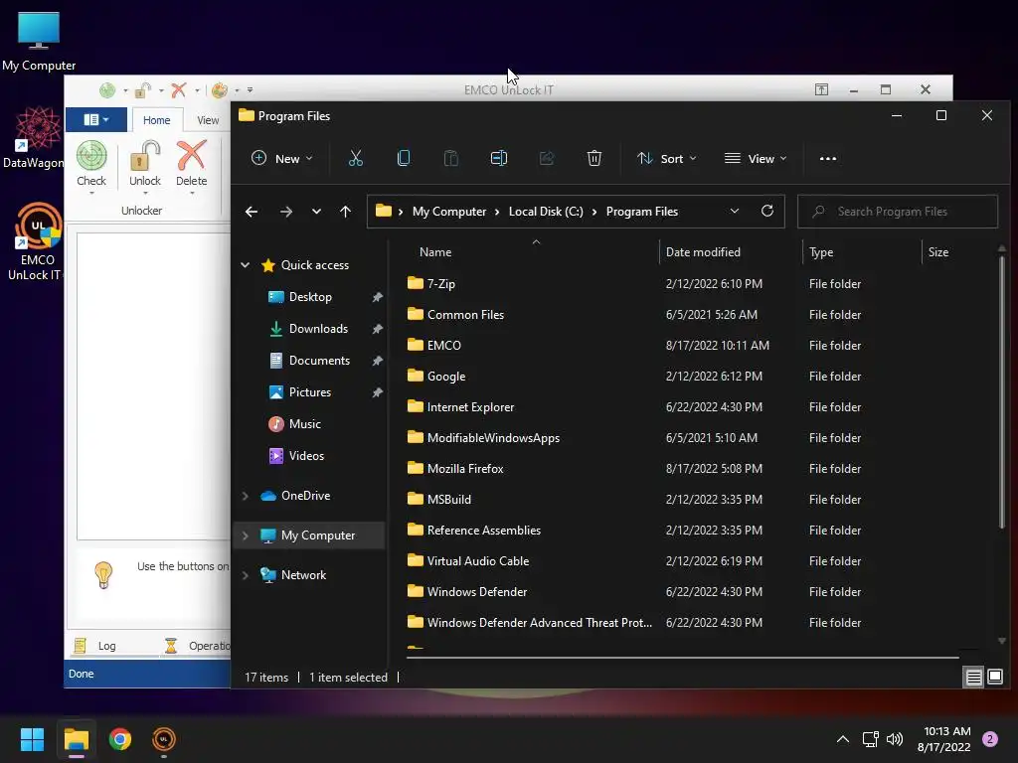Open the Log tab in EMCO
The height and width of the screenshot is (763, 1018).
(95, 646)
